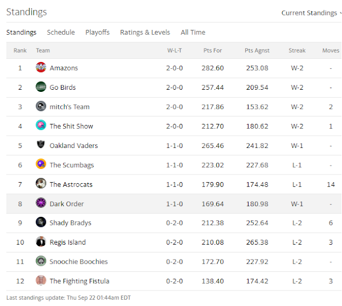The width and height of the screenshot is (342, 306).
Task: Click the Go Birds team logo
Action: click(x=41, y=87)
